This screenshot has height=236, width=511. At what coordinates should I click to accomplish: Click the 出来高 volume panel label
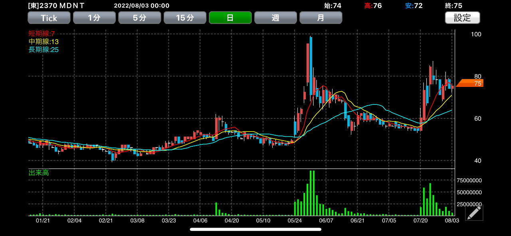coord(39,173)
